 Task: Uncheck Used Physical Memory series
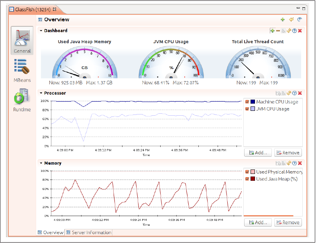pyautogui.click(x=247, y=172)
